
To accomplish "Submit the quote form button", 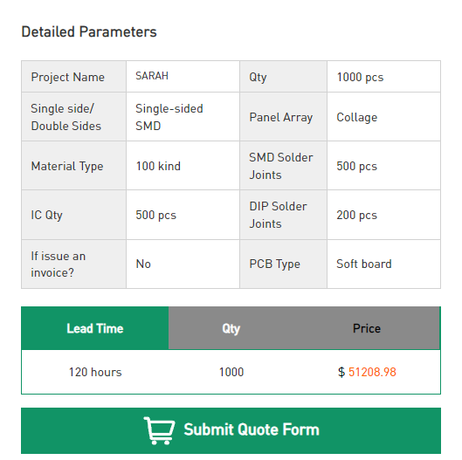I will click(x=231, y=430).
